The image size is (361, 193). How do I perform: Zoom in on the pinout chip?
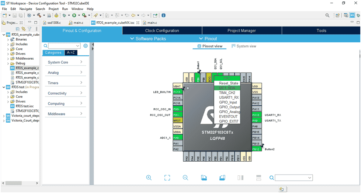(x=149, y=178)
